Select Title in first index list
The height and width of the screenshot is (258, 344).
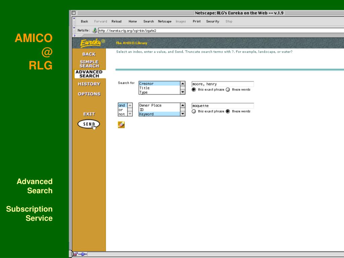tap(159, 88)
